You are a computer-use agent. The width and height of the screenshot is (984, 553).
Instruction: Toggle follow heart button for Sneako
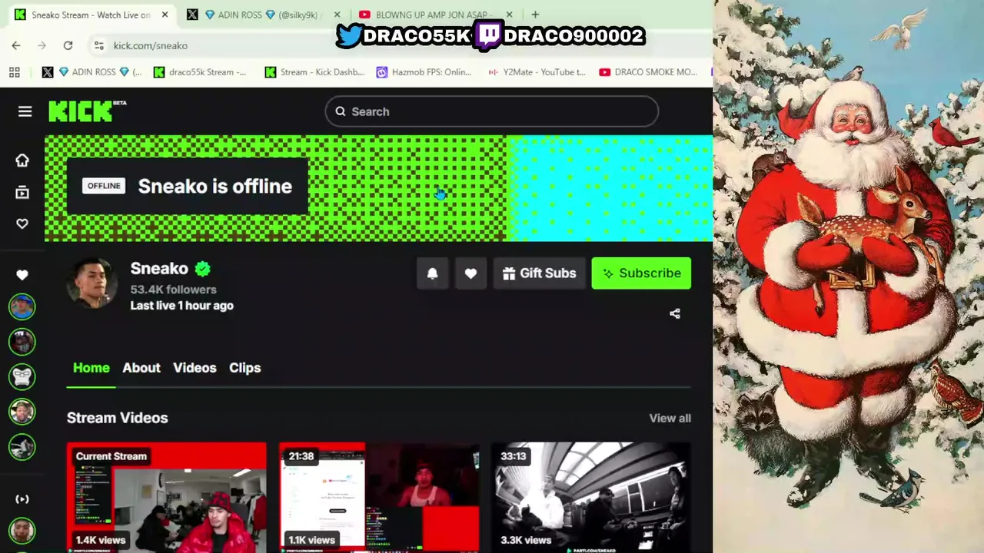[470, 273]
